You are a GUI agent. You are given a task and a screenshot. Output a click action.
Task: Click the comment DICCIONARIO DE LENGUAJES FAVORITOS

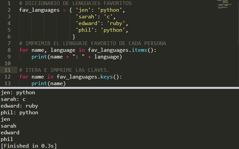75,3
